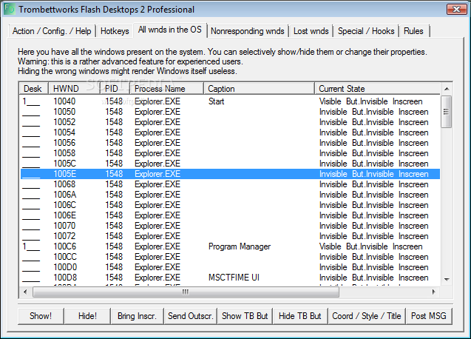The width and height of the screenshot is (471, 339).
Task: Click the Show TB But button
Action: tap(245, 316)
